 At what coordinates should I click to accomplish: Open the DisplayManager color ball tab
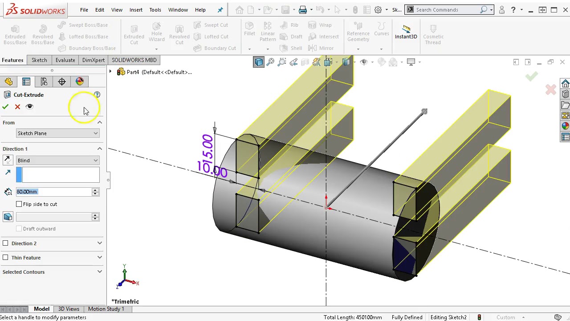[80, 82]
